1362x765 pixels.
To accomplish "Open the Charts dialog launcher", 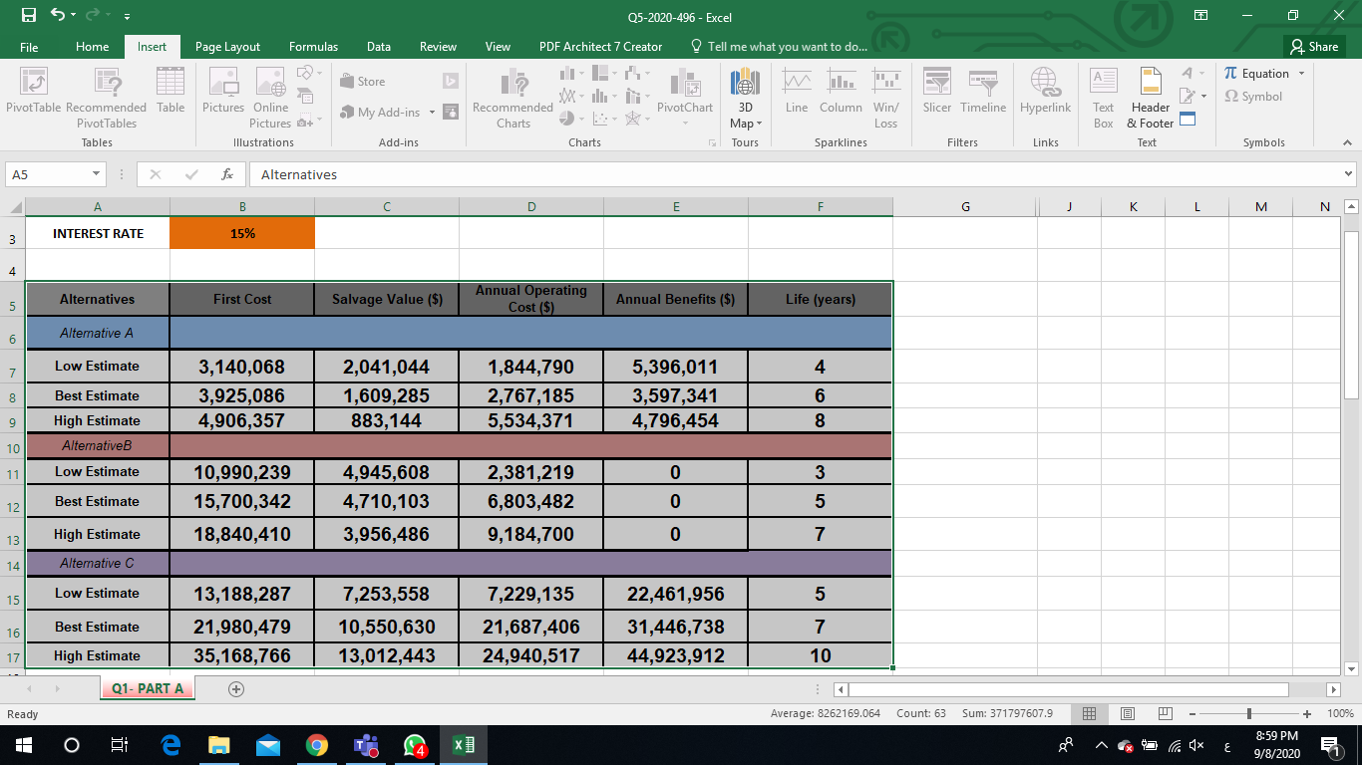I will [713, 143].
